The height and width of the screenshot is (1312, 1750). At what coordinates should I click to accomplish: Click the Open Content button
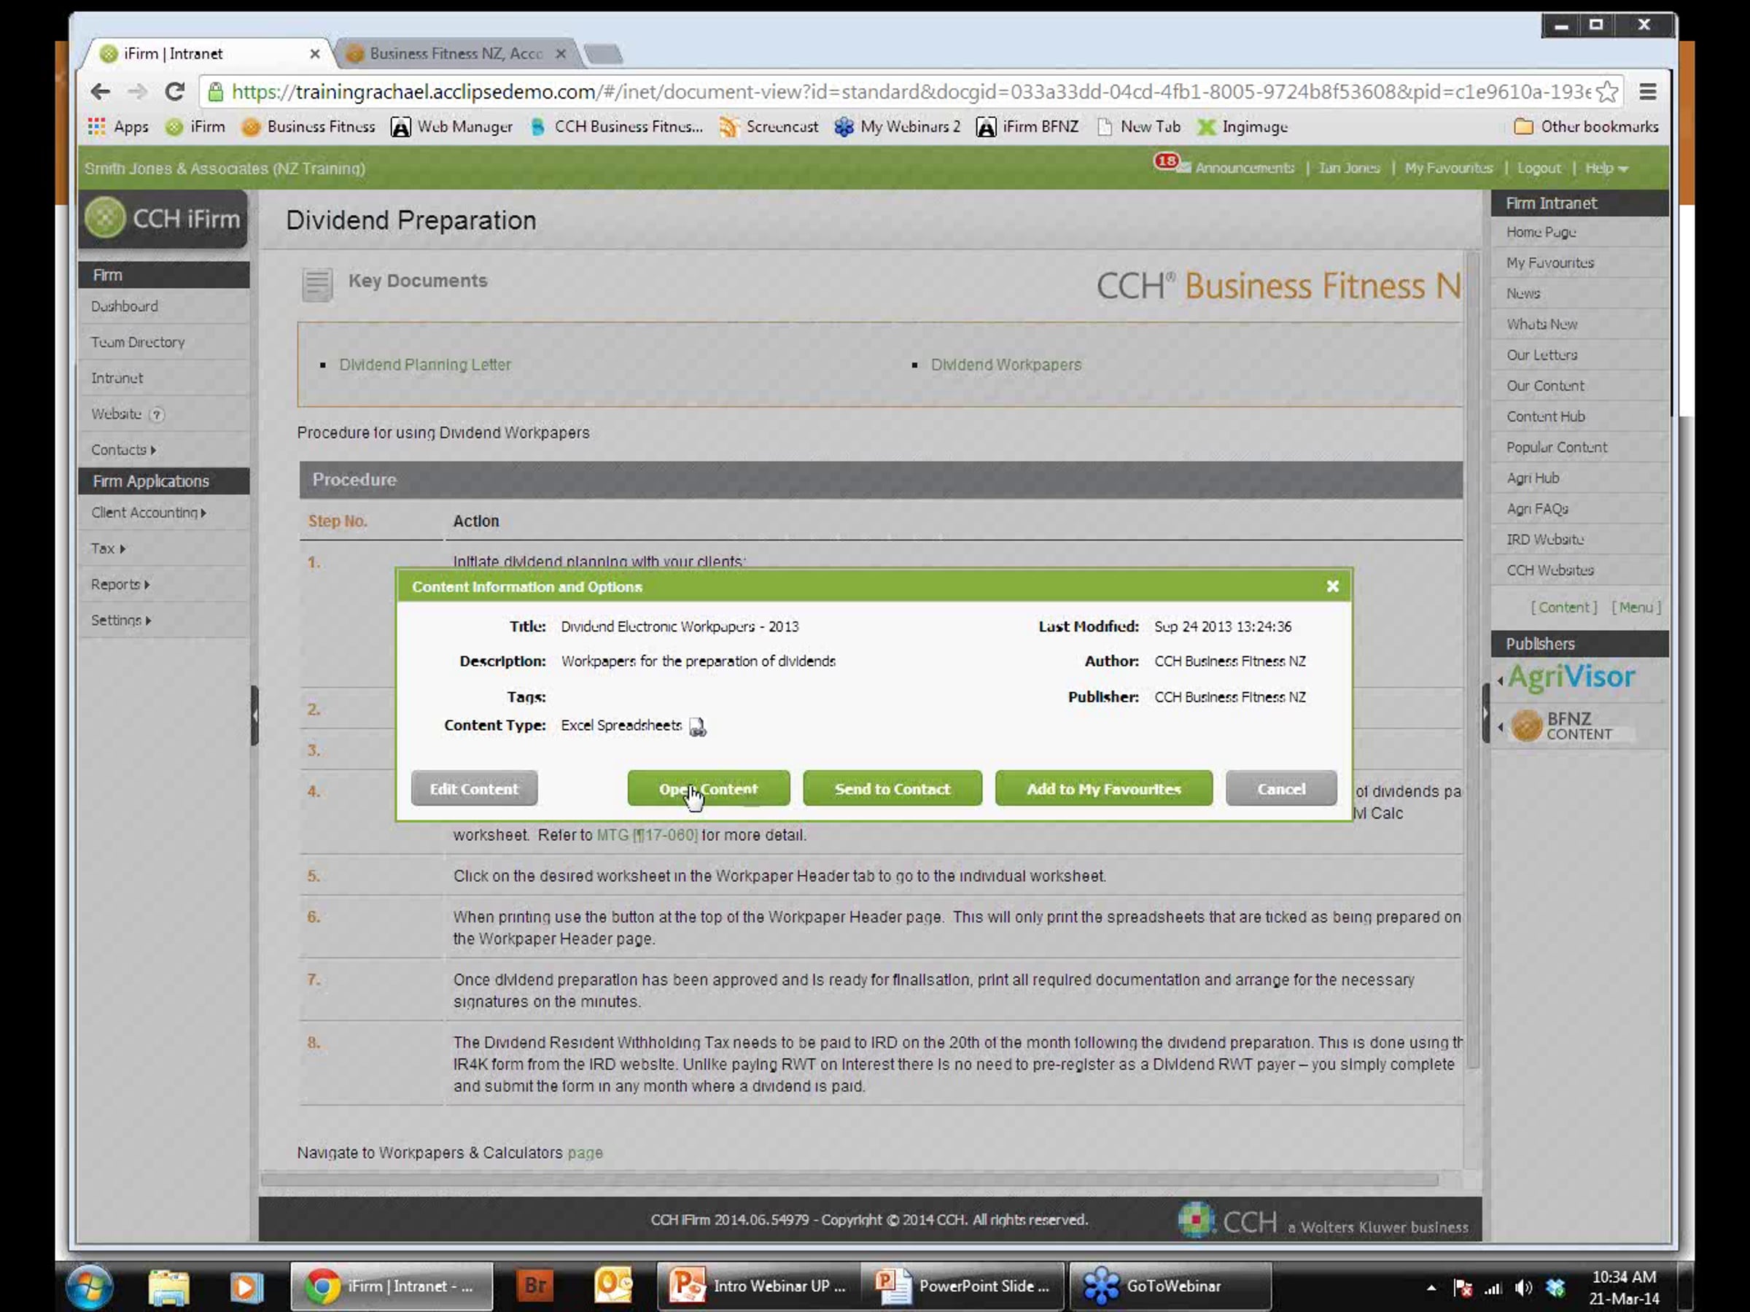coord(708,789)
